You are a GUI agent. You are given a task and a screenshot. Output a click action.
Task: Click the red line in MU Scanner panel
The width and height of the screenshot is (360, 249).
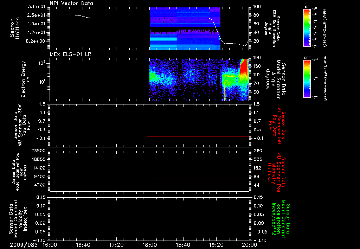198,136
